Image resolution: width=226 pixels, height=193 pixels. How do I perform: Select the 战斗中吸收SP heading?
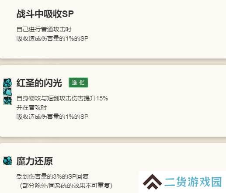pos(45,14)
